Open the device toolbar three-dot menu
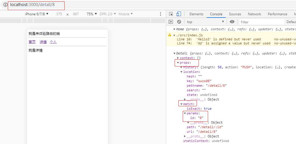This screenshot has width=296, height=144. pyautogui.click(x=160, y=14)
